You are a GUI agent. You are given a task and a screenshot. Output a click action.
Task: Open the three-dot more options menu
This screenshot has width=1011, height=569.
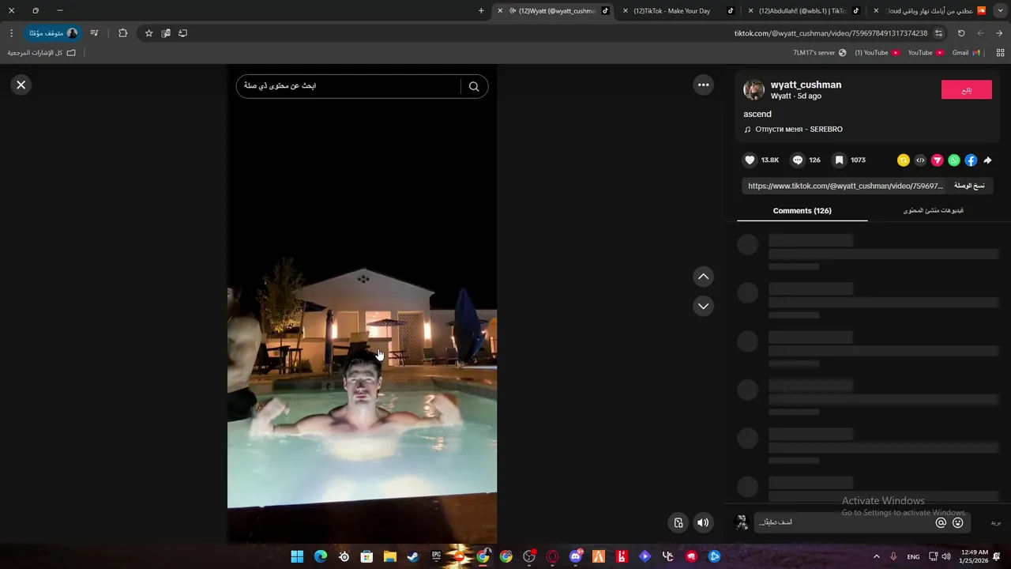tap(703, 85)
